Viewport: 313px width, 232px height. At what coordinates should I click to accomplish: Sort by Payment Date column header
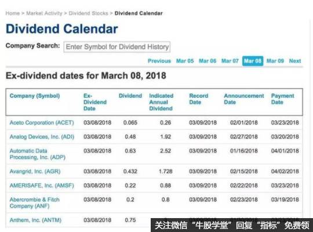point(283,99)
